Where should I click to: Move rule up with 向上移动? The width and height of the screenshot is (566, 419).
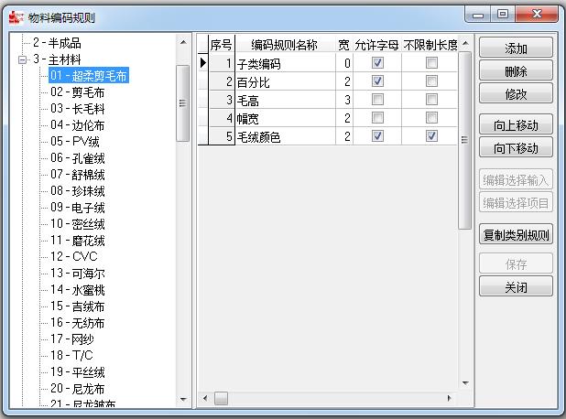pyautogui.click(x=516, y=124)
